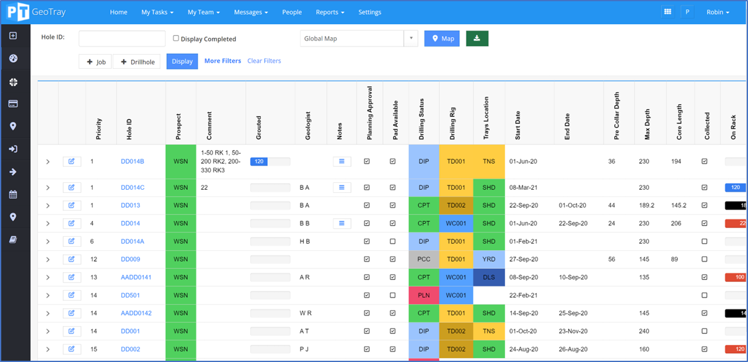Open the DD014C hole link
The height and width of the screenshot is (362, 748).
coord(132,187)
